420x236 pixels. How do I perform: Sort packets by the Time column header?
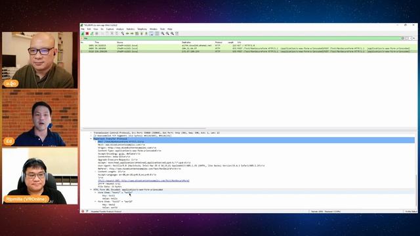tap(97, 42)
